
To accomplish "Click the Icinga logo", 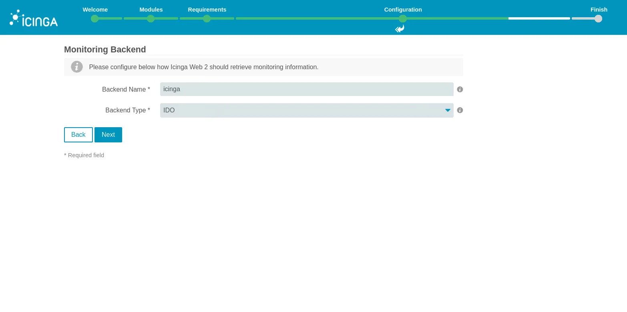I will [34, 18].
